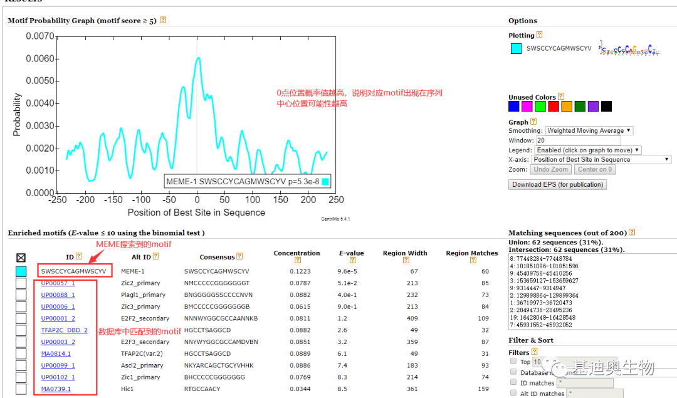Click the ID matches filter text field
This screenshot has height=398, width=677.
coord(585,383)
